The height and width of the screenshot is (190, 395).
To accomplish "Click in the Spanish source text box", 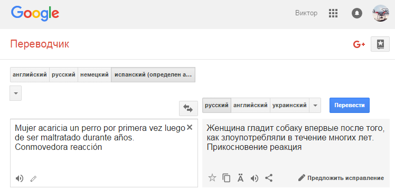I will pos(104,153).
